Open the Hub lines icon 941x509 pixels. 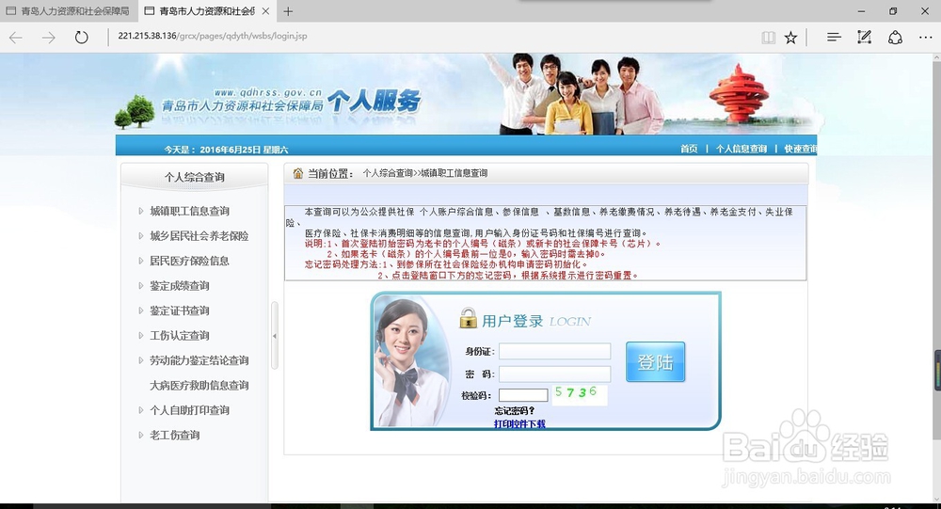pos(834,38)
